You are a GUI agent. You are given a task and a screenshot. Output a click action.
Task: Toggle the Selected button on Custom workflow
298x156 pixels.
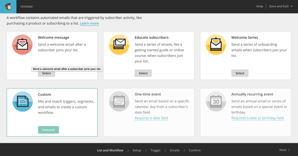pyautogui.click(x=48, y=130)
